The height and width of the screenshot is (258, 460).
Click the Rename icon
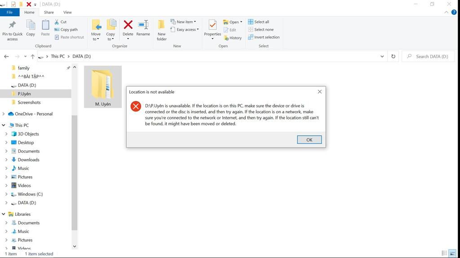[x=143, y=25]
